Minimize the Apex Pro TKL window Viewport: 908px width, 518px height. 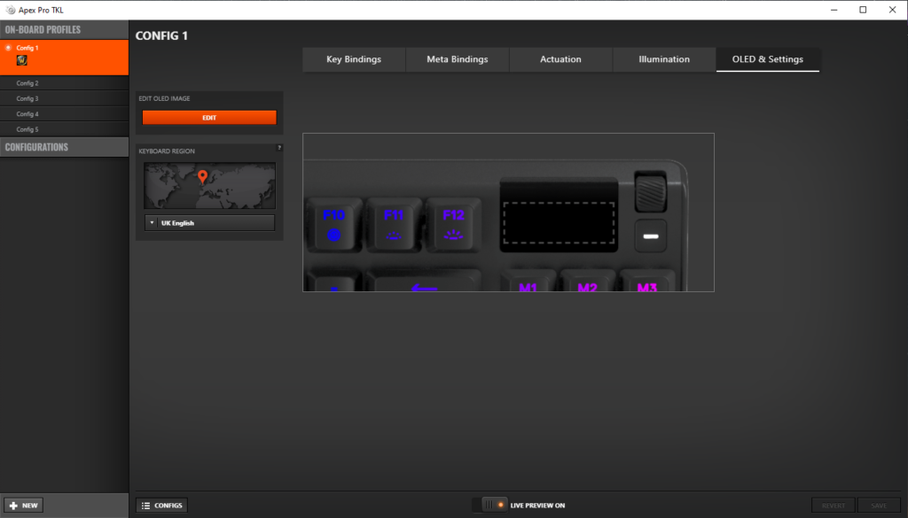(x=834, y=10)
